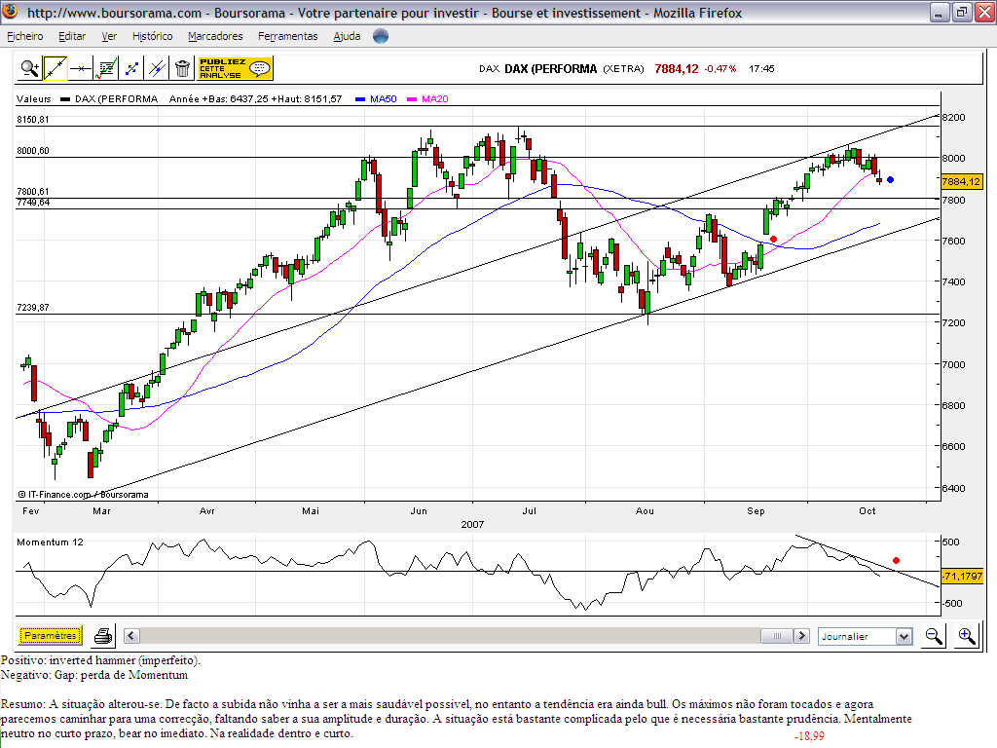Click the -71,1797 momentum value tag
997x748 pixels.
962,577
